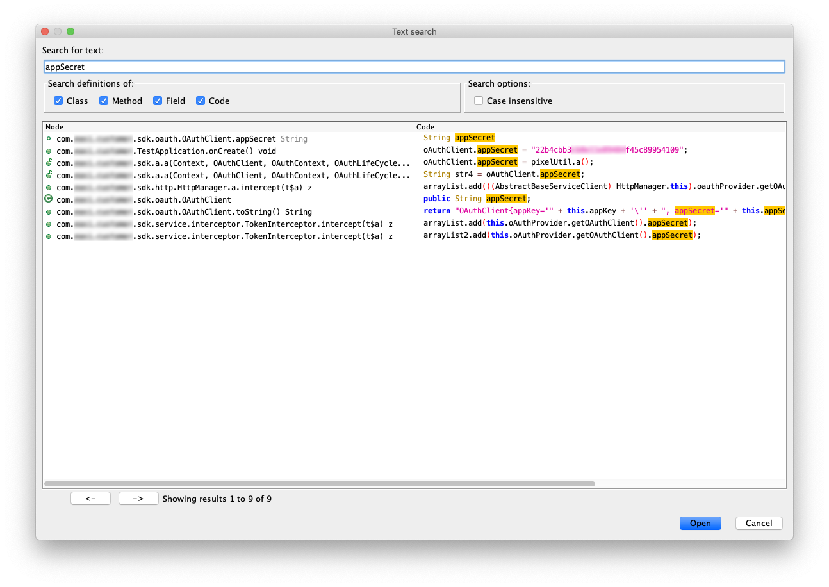Image resolution: width=829 pixels, height=587 pixels.
Task: Go to previous results page with <- button
Action: pyautogui.click(x=90, y=499)
